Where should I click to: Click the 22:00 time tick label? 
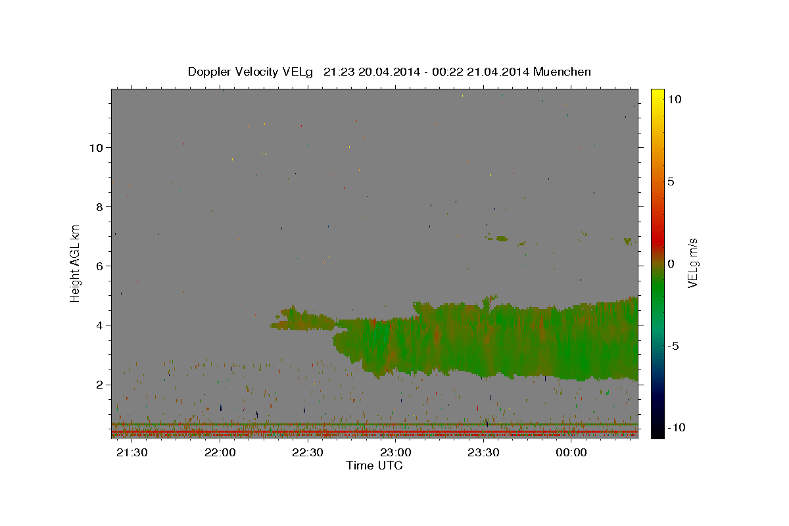click(220, 453)
